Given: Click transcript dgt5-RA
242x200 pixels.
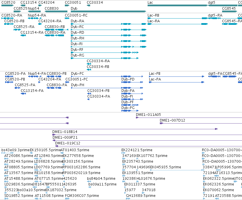Looking at the screenshot, I should point(215,15).
